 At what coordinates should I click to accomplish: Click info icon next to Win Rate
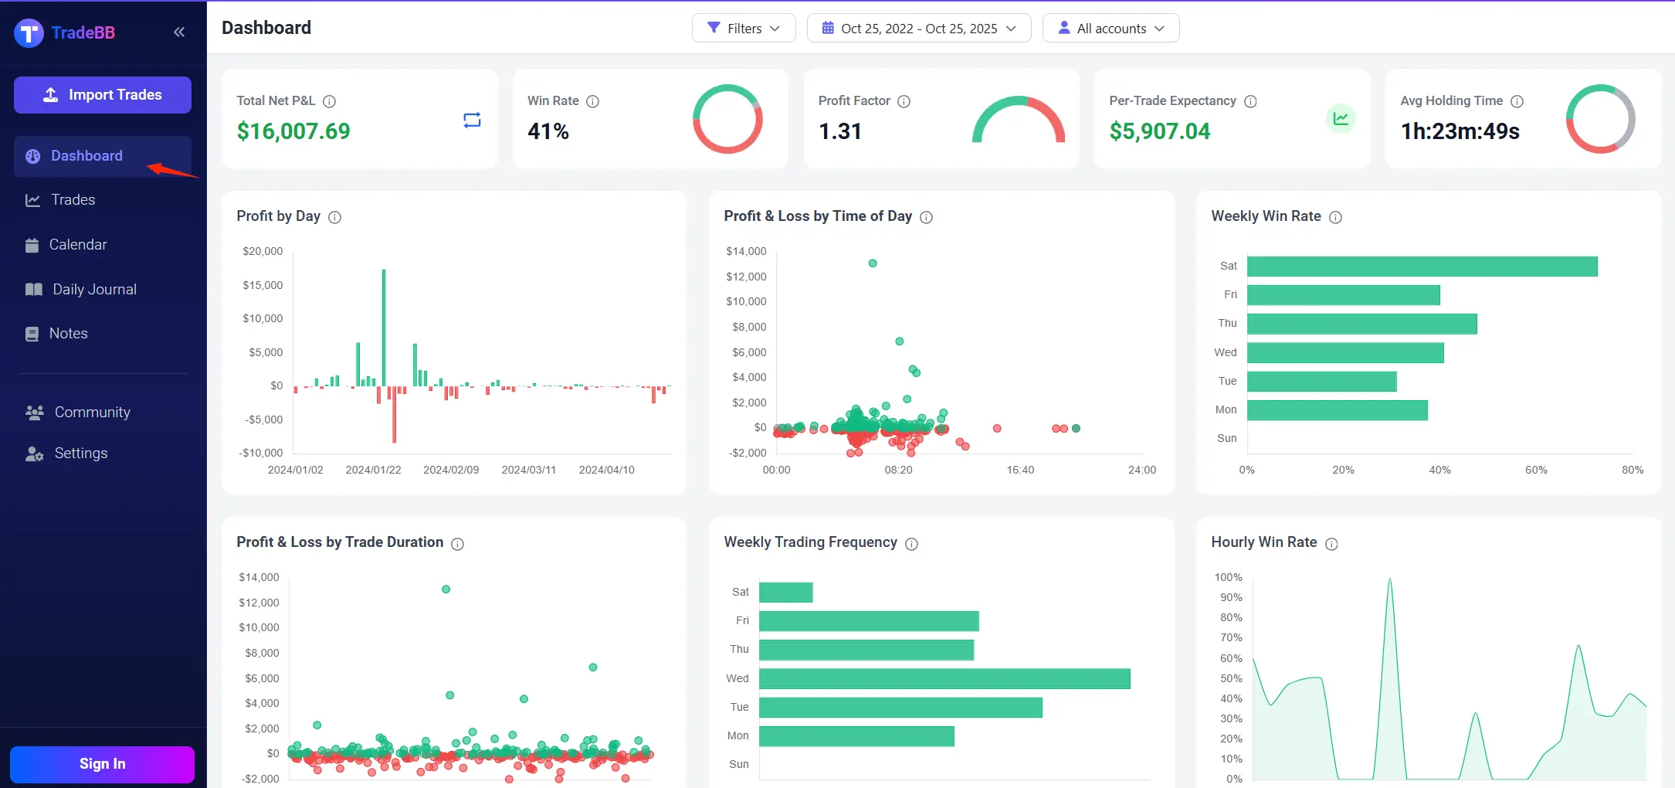coord(592,101)
